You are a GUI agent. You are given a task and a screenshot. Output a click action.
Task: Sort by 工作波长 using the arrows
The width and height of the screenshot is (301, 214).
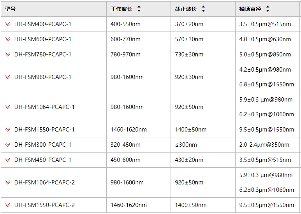point(139,9)
